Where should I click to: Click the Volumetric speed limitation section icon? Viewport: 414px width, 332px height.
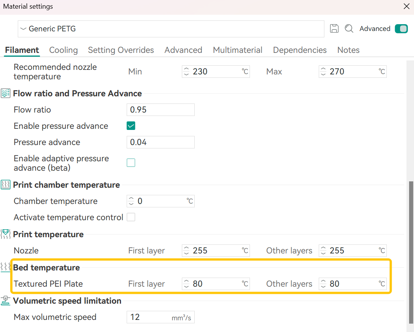pos(6,301)
